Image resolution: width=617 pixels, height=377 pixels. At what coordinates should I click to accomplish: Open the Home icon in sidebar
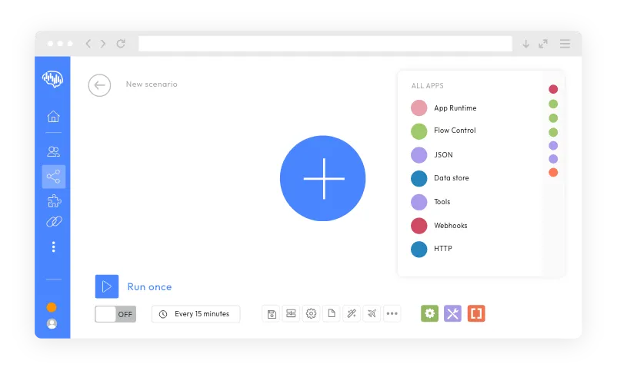(x=54, y=116)
